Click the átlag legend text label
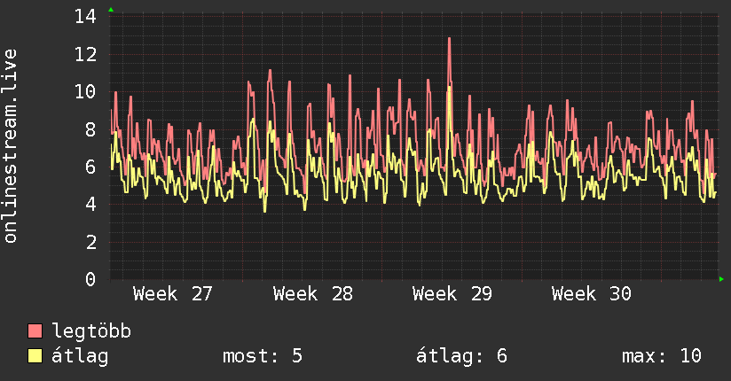Screen dimensions: 731x381 tap(80, 356)
